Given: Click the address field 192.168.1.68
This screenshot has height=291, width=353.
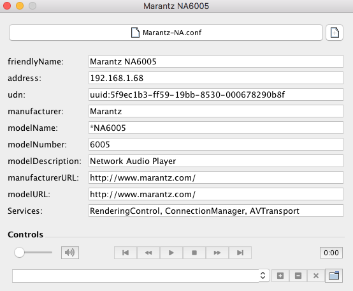Looking at the screenshot, I should [x=215, y=78].
